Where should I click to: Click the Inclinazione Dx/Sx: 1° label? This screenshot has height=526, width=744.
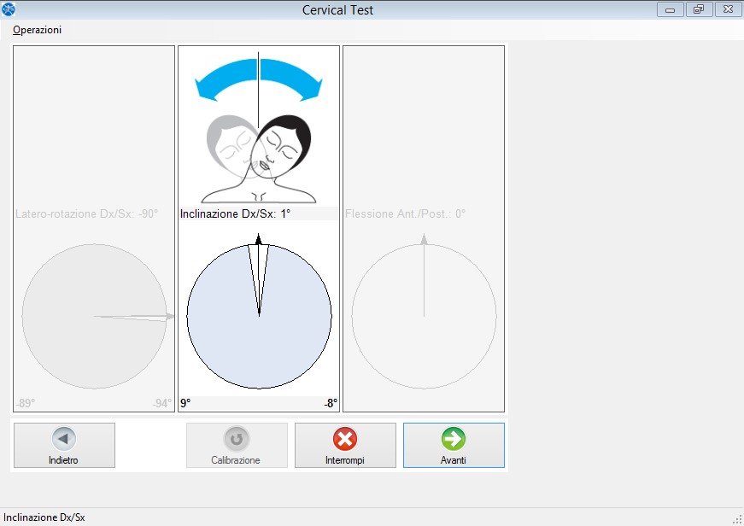(235, 214)
